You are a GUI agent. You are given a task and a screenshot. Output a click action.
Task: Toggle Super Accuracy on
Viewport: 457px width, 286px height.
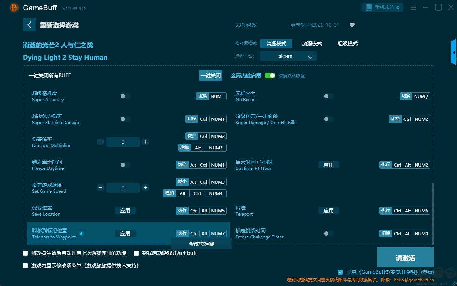125,96
